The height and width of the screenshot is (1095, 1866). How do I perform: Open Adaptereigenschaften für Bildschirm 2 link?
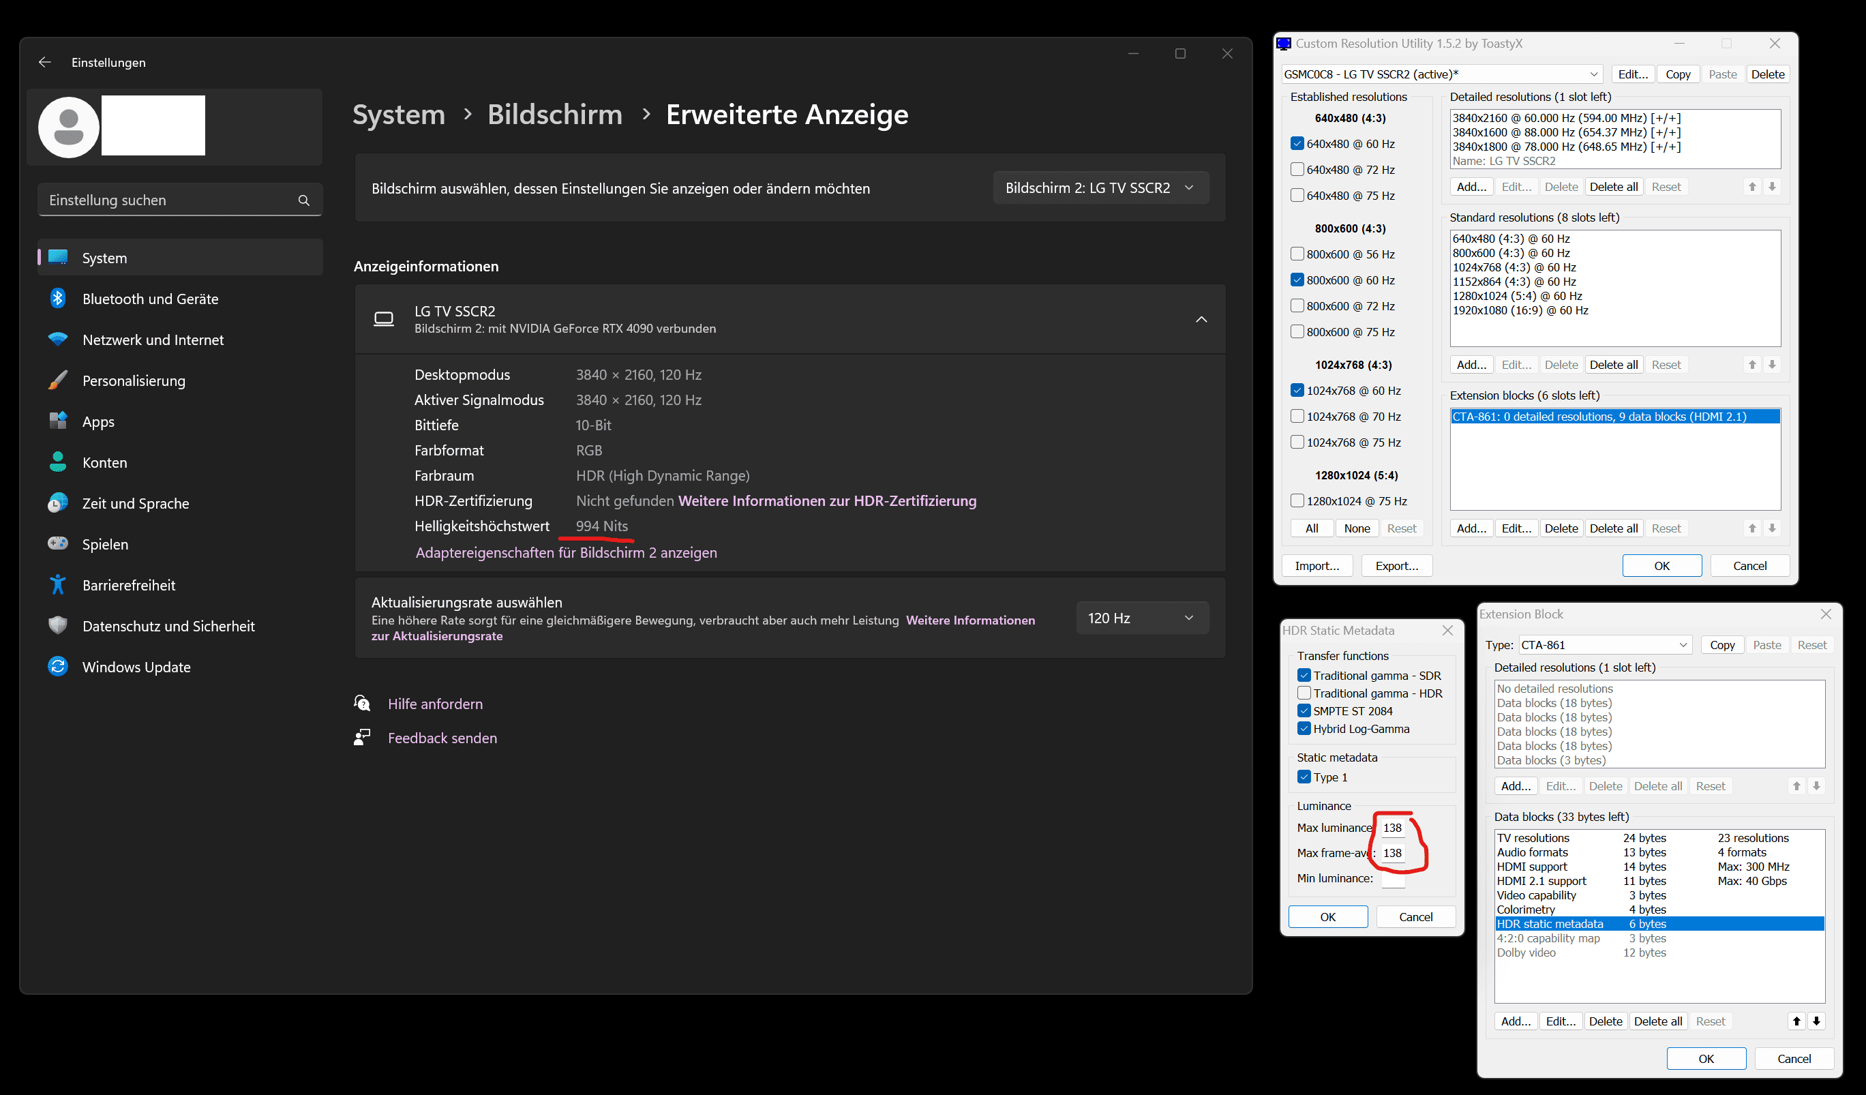click(x=566, y=552)
